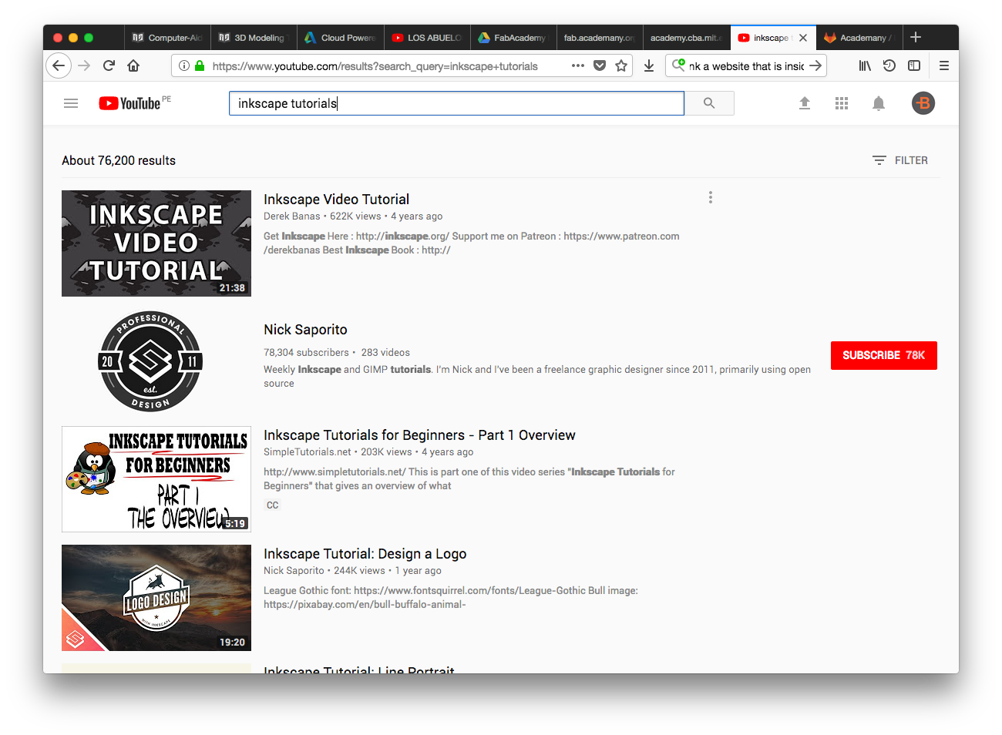Switch to the Academany GitLab tab
The image size is (1002, 735).
click(x=858, y=38)
